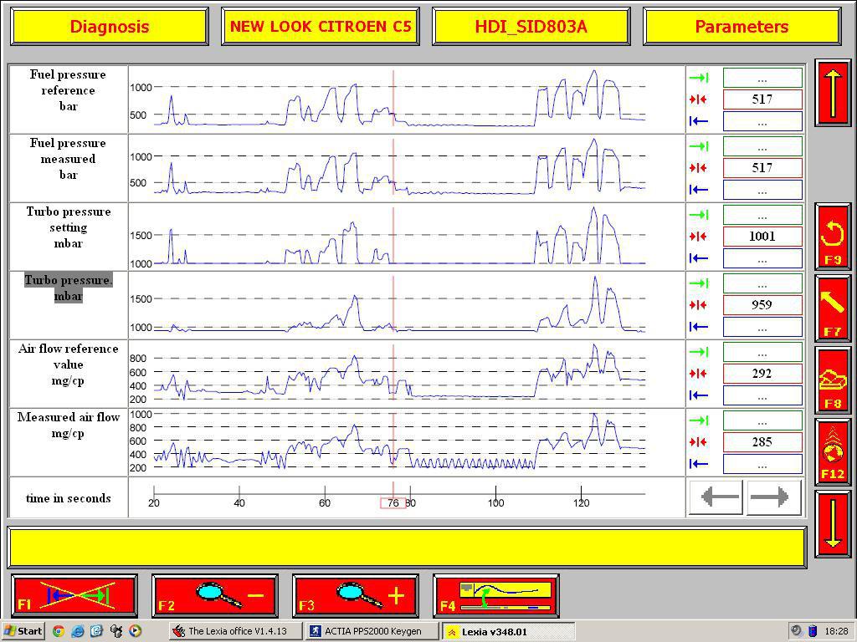Click blue marker icon for Turbo pressure setting
The width and height of the screenshot is (857, 642).
coord(699,258)
